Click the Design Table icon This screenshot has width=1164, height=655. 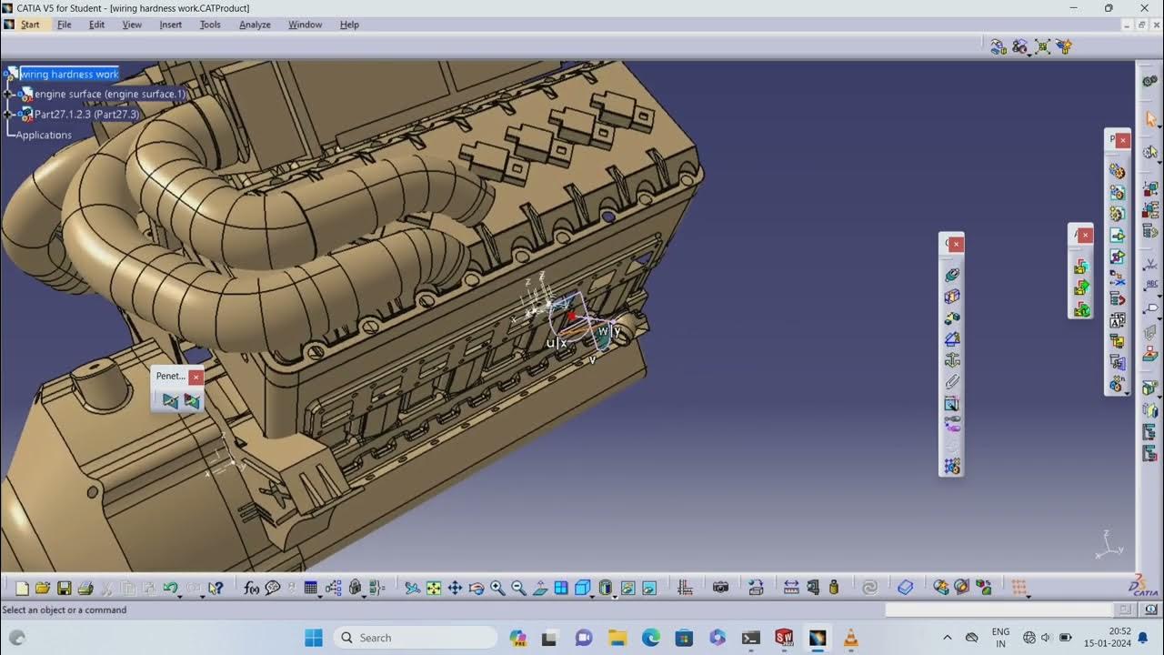point(310,589)
